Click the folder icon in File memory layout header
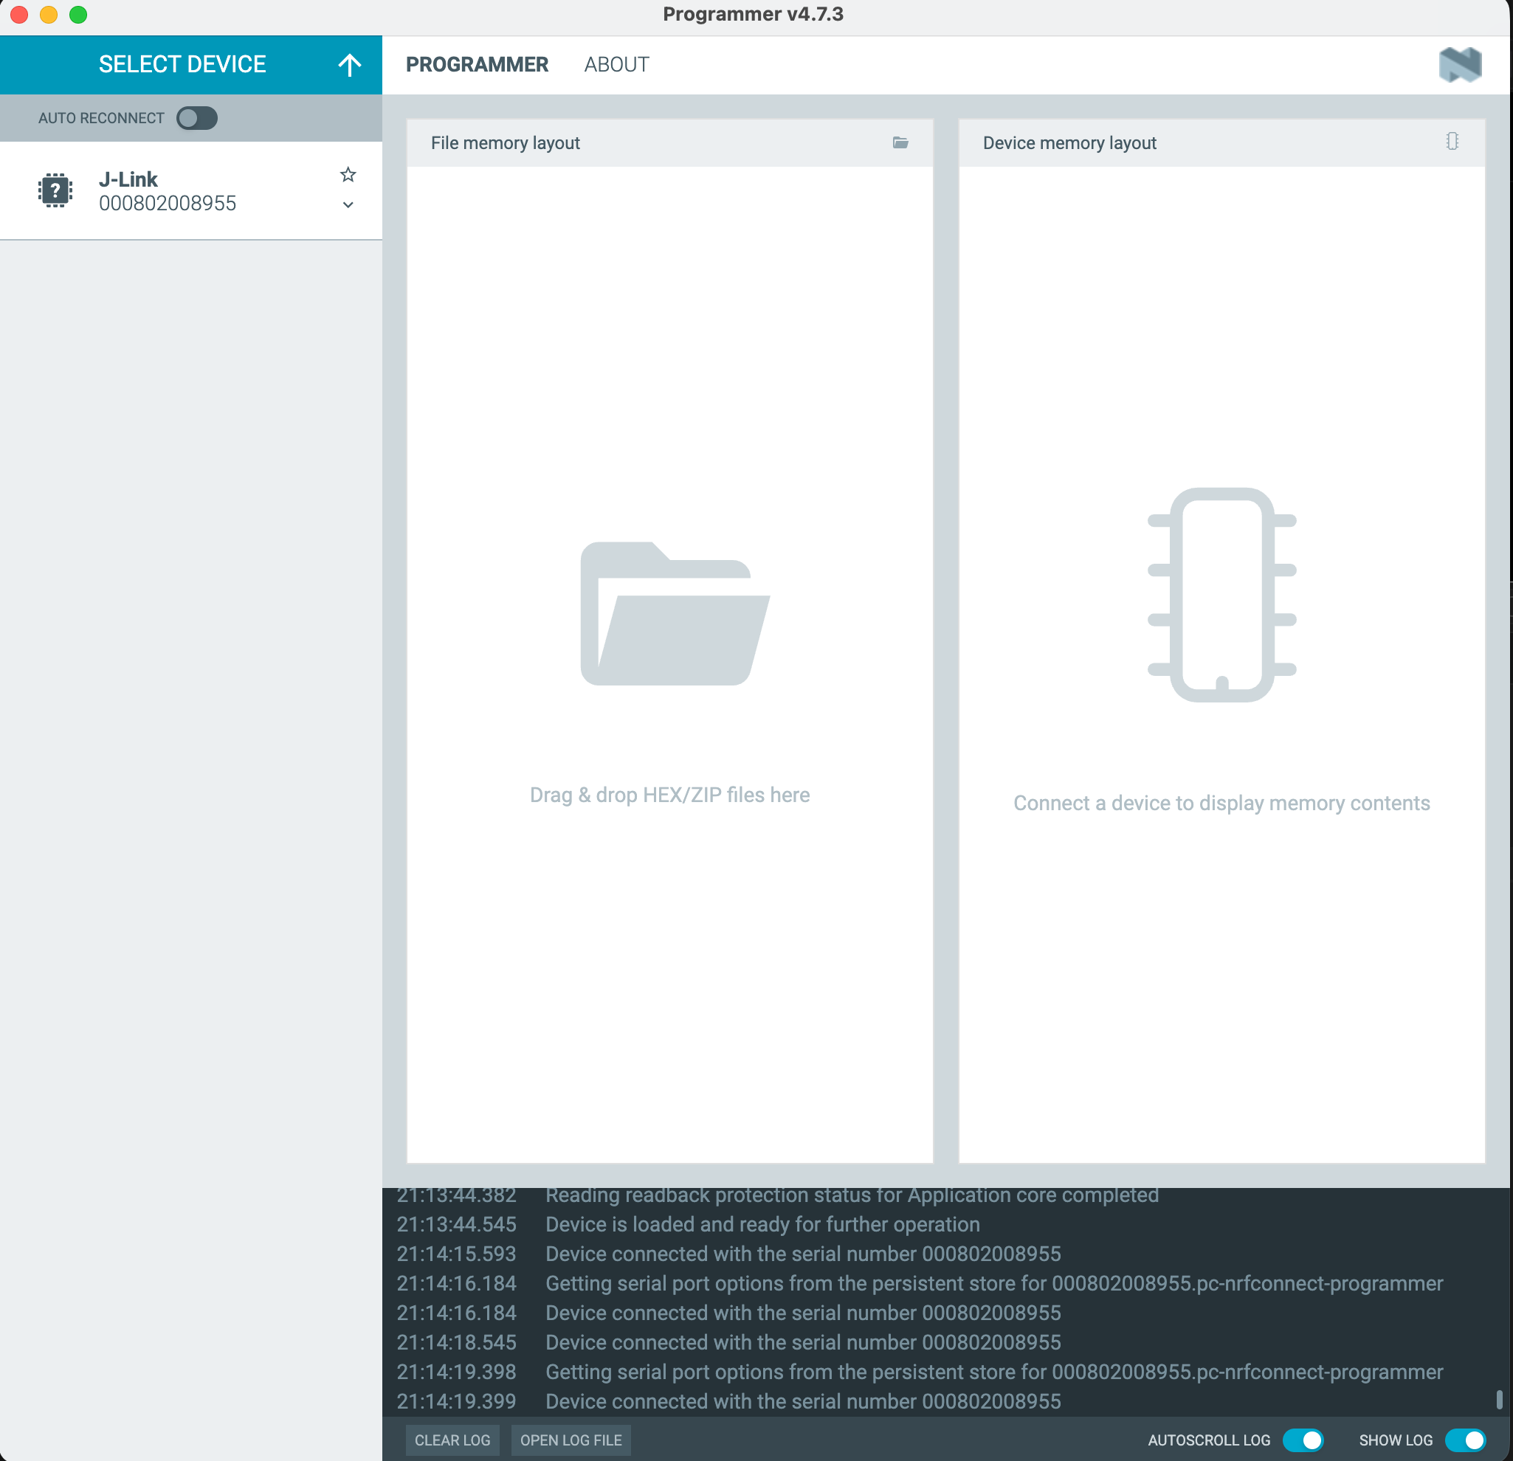The height and width of the screenshot is (1461, 1513). [900, 143]
